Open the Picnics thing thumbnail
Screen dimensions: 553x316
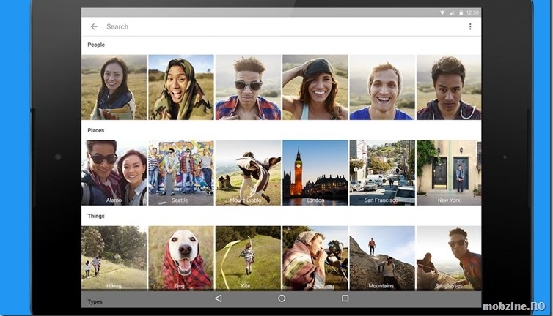(315, 258)
